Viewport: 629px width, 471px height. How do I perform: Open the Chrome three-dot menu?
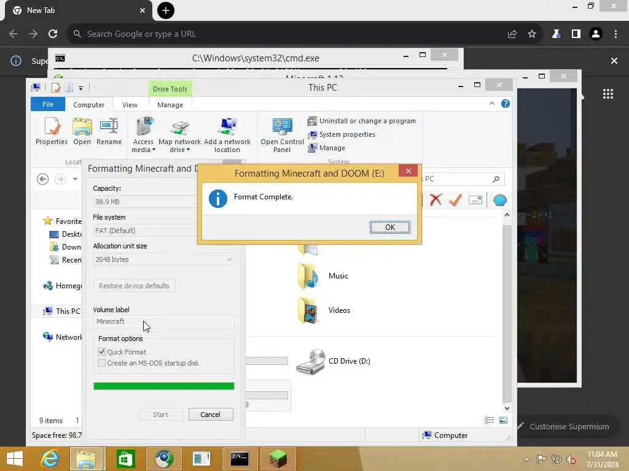click(615, 34)
